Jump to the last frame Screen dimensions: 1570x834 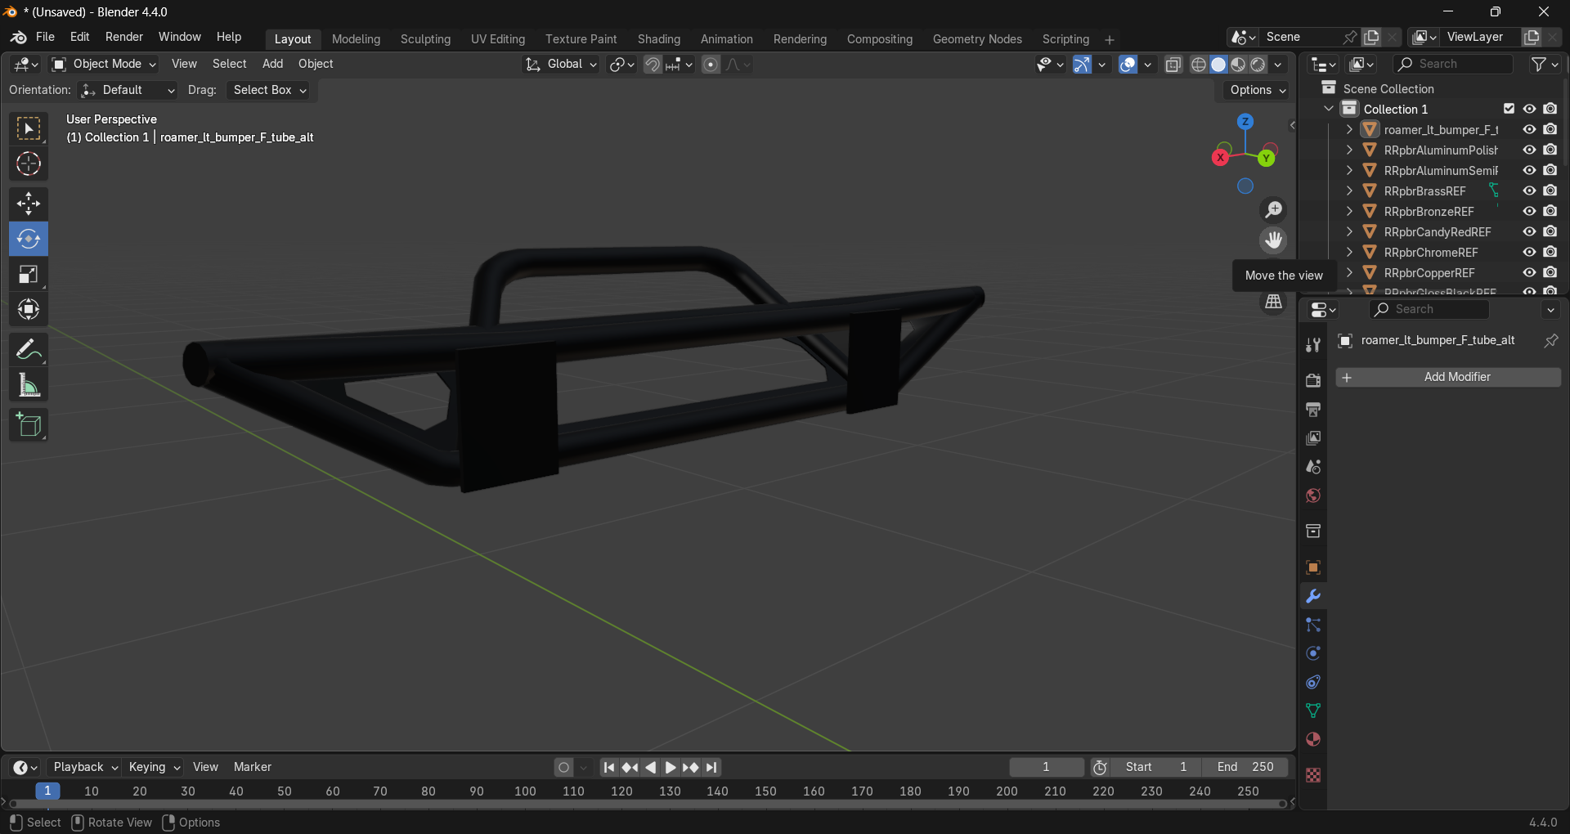[x=711, y=767]
